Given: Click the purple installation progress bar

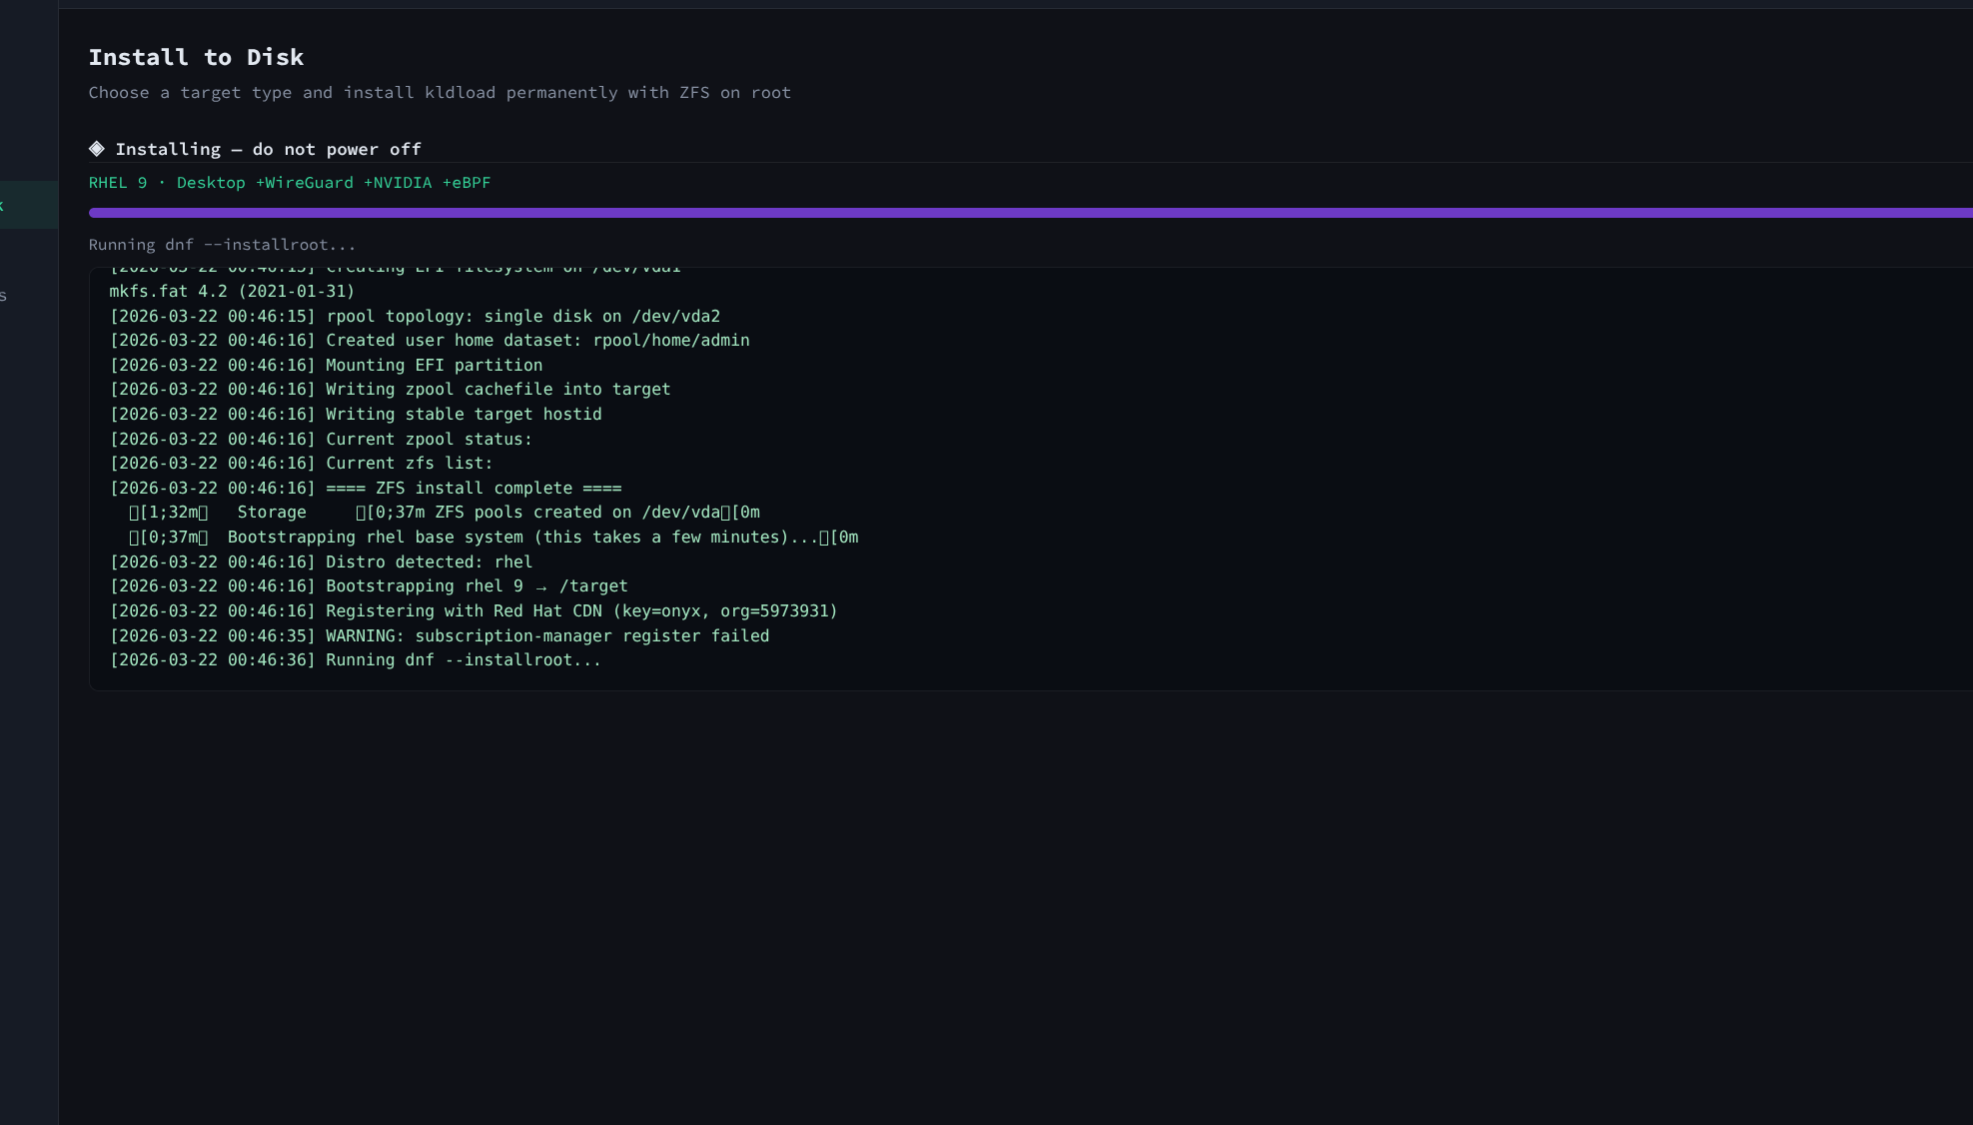Looking at the screenshot, I should click(x=1029, y=213).
